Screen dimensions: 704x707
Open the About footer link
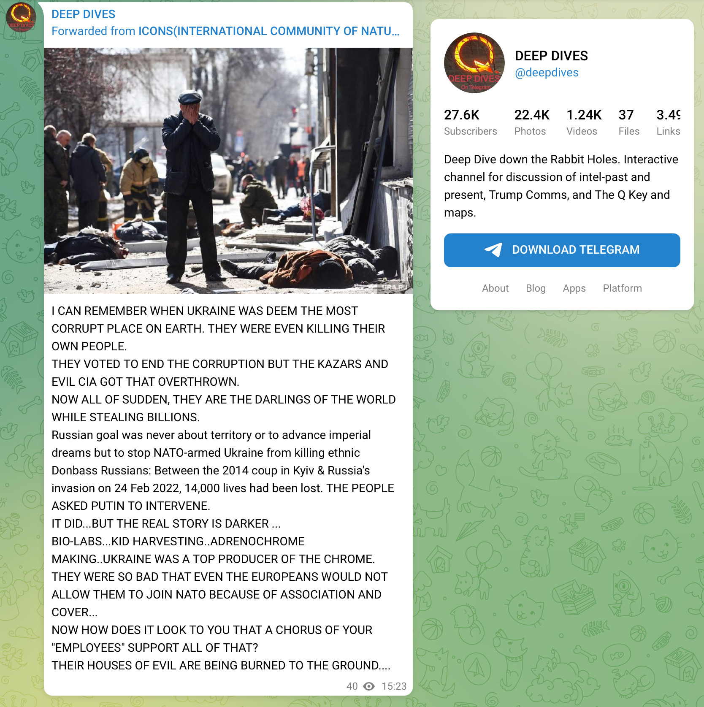496,288
